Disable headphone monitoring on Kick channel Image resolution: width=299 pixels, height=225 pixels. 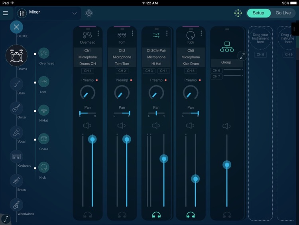[191, 215]
